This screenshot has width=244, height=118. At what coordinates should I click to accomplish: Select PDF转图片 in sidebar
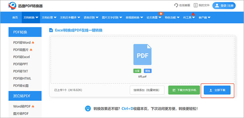pyautogui.click(x=21, y=50)
